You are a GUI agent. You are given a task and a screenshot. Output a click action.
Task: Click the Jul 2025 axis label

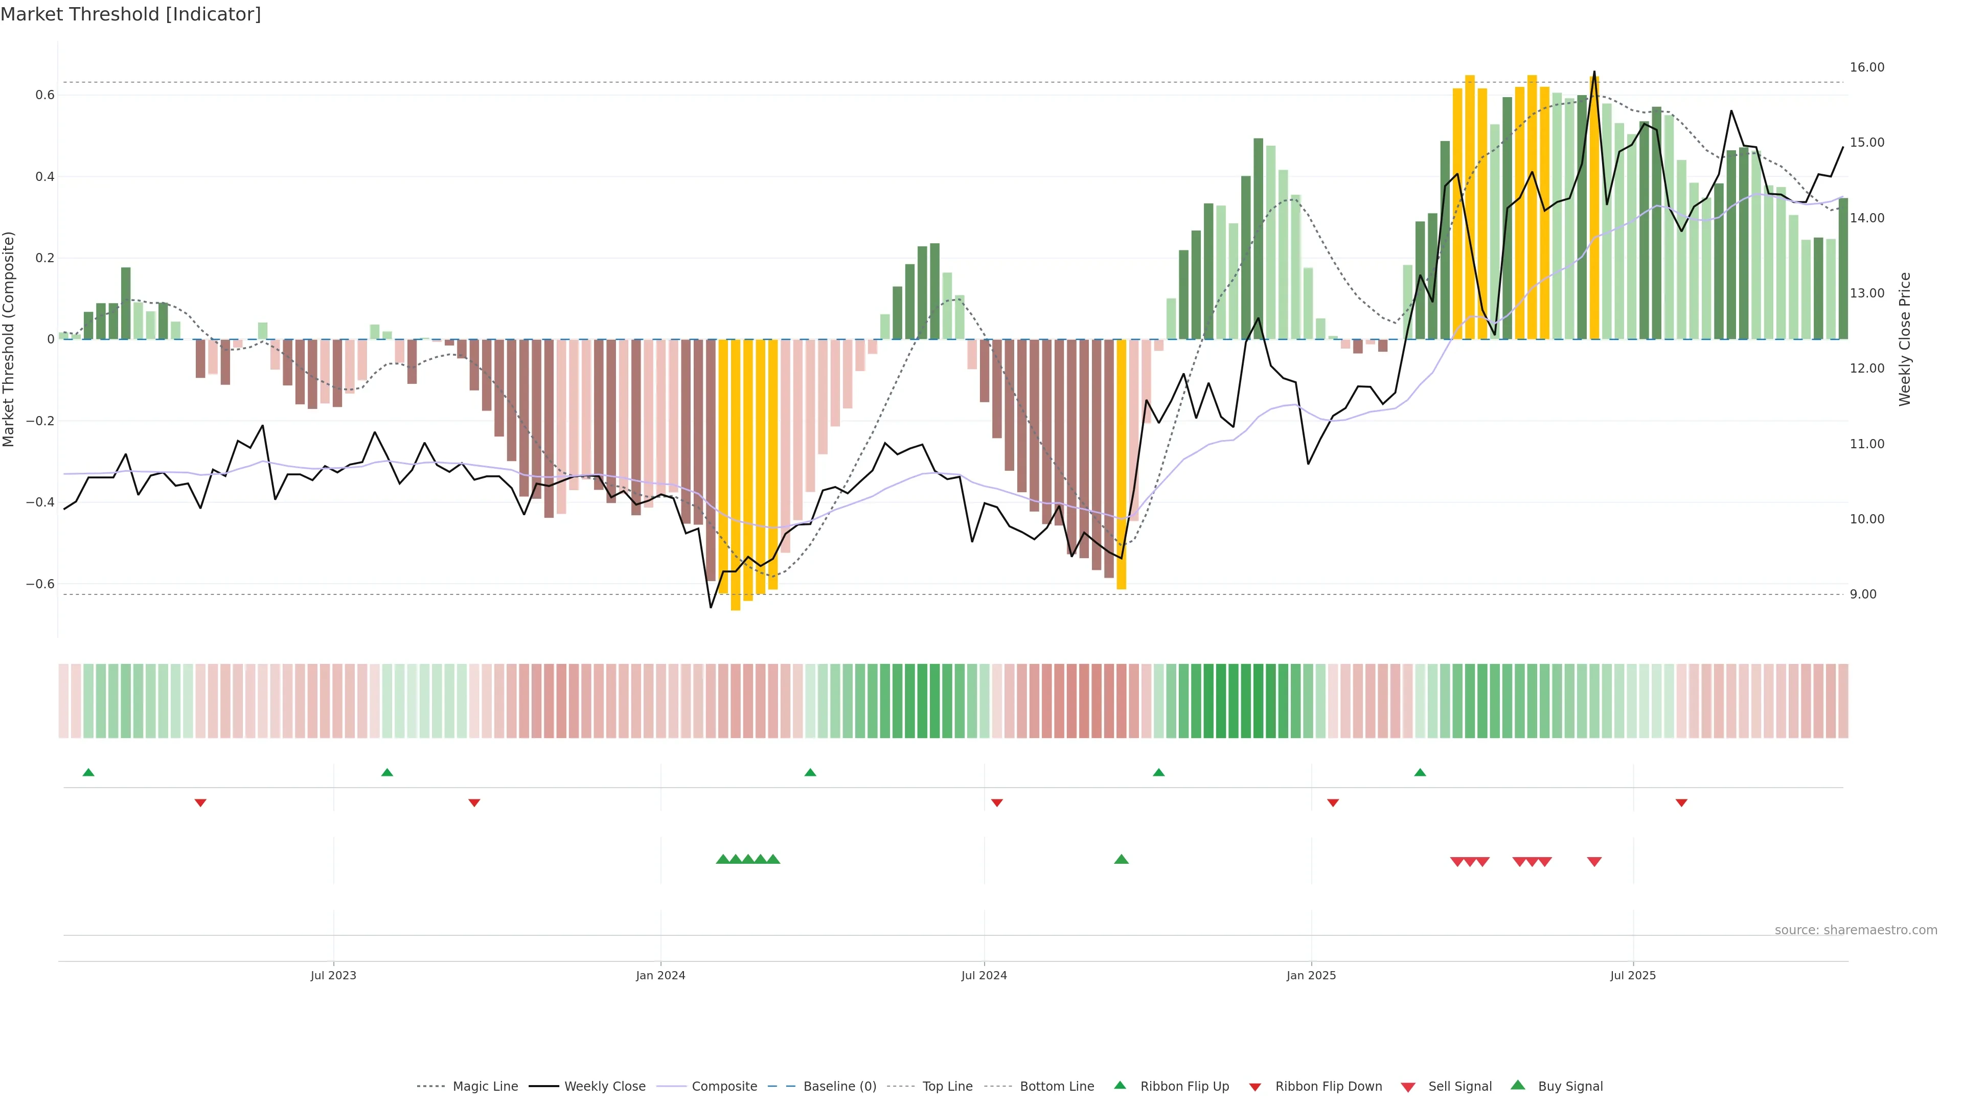(x=1633, y=975)
